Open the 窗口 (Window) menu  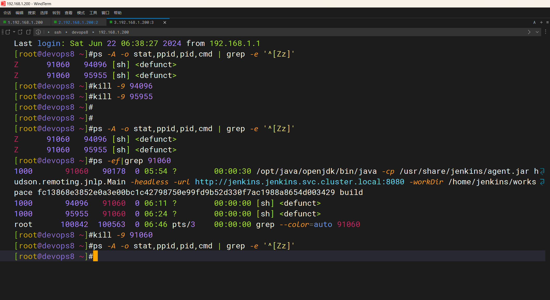tap(106, 13)
